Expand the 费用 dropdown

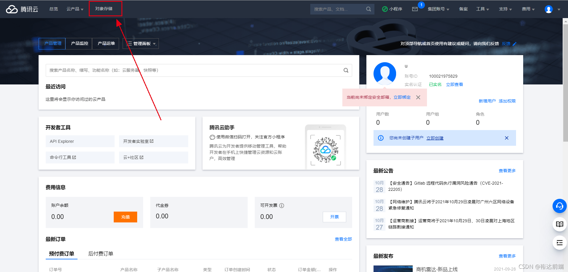pyautogui.click(x=528, y=9)
